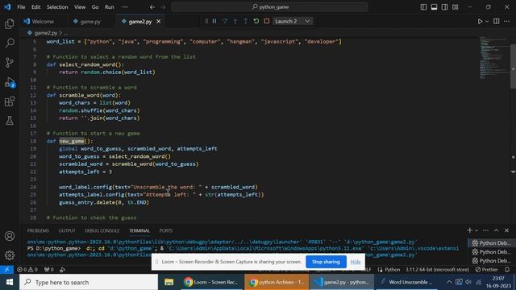
Task: Toggle the primary side bar layout
Action: point(423,7)
